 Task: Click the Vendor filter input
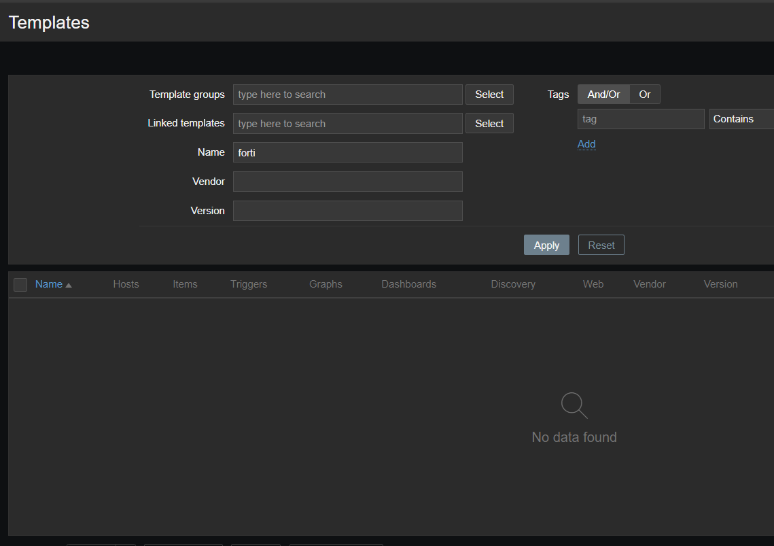[x=347, y=182]
